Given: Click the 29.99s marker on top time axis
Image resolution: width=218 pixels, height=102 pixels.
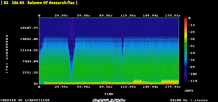Looking at the screenshot, I should [61, 15].
